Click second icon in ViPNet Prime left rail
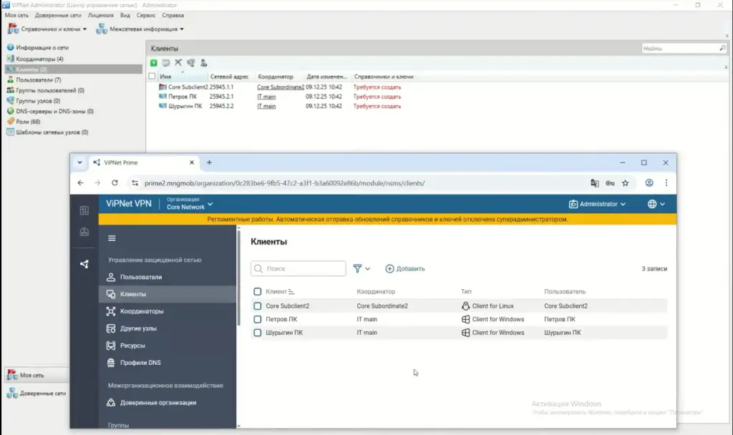Viewport: 733px width, 435px height. click(x=84, y=233)
